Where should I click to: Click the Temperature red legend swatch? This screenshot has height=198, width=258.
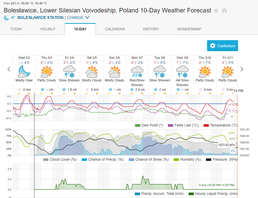click(206, 125)
